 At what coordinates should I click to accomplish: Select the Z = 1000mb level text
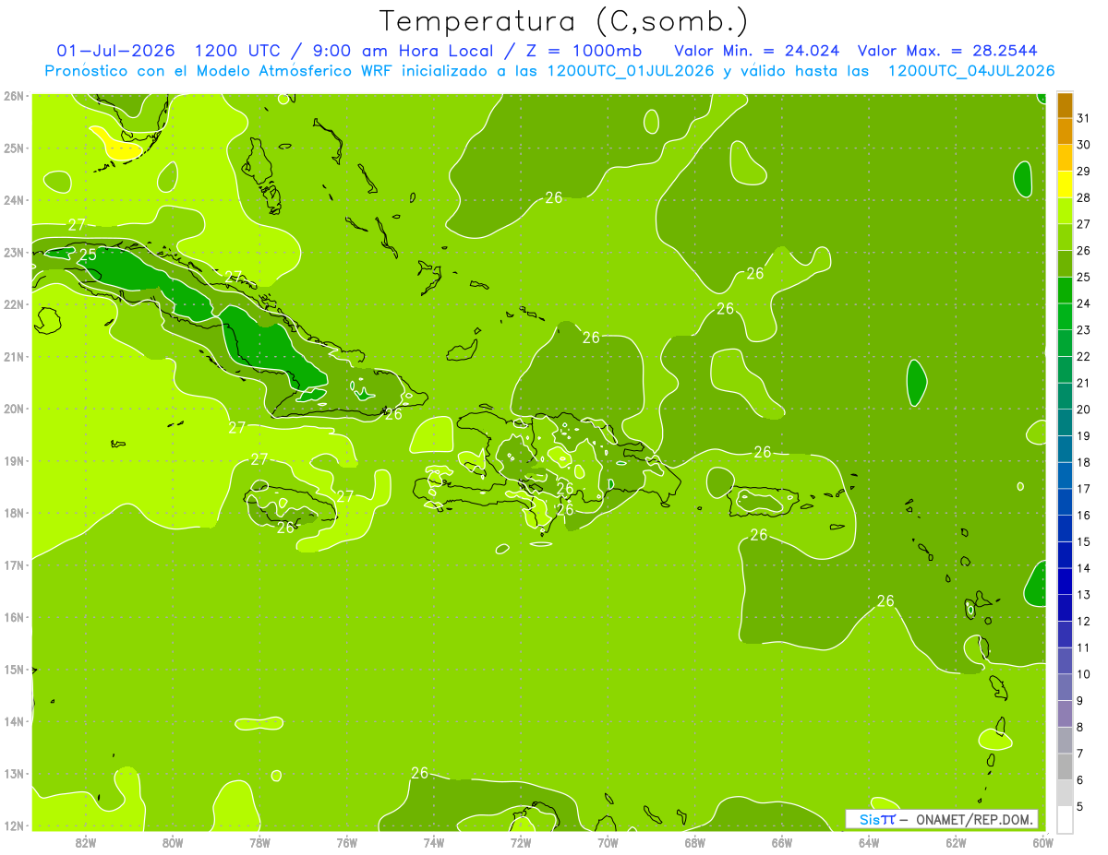[583, 51]
